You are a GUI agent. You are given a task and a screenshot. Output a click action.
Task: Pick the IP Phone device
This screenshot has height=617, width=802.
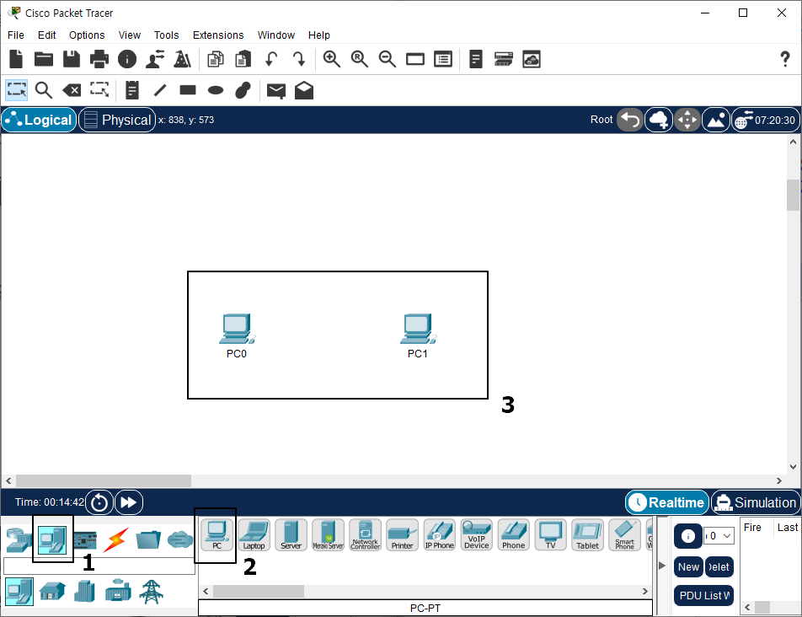point(440,534)
